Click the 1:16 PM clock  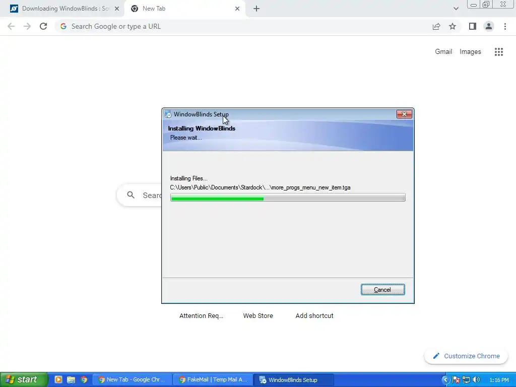point(499,380)
